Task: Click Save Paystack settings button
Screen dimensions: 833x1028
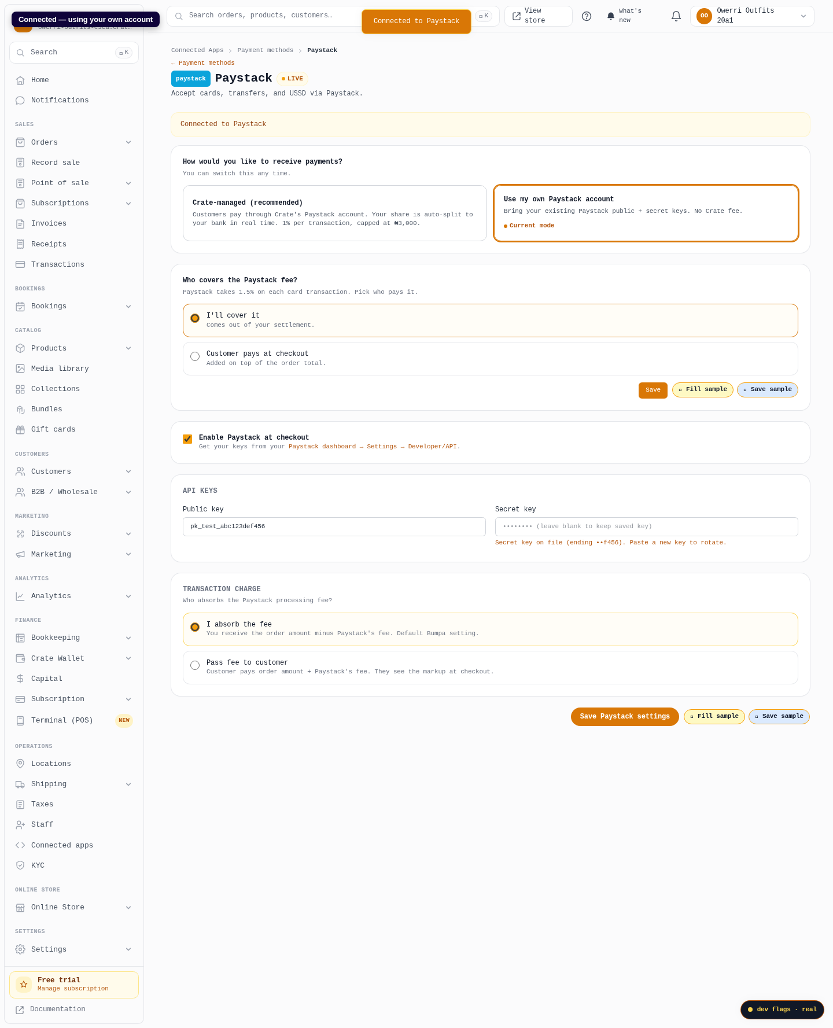Action: tap(625, 716)
